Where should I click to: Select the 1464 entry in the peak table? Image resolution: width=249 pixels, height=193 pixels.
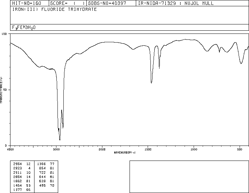(17, 186)
